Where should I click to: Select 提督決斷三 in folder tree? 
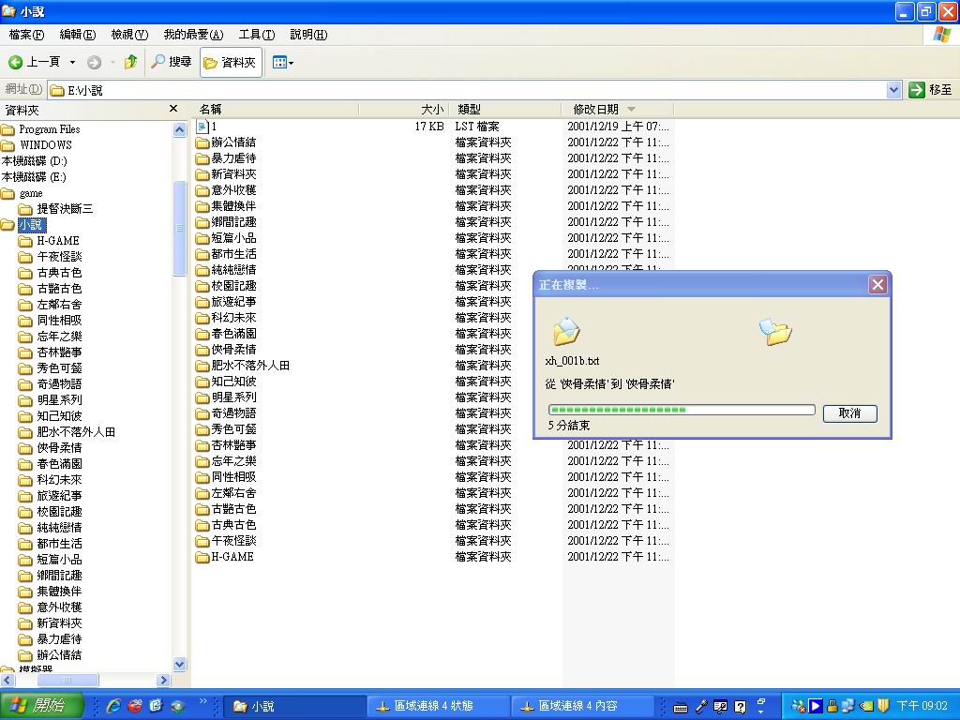[x=65, y=209]
